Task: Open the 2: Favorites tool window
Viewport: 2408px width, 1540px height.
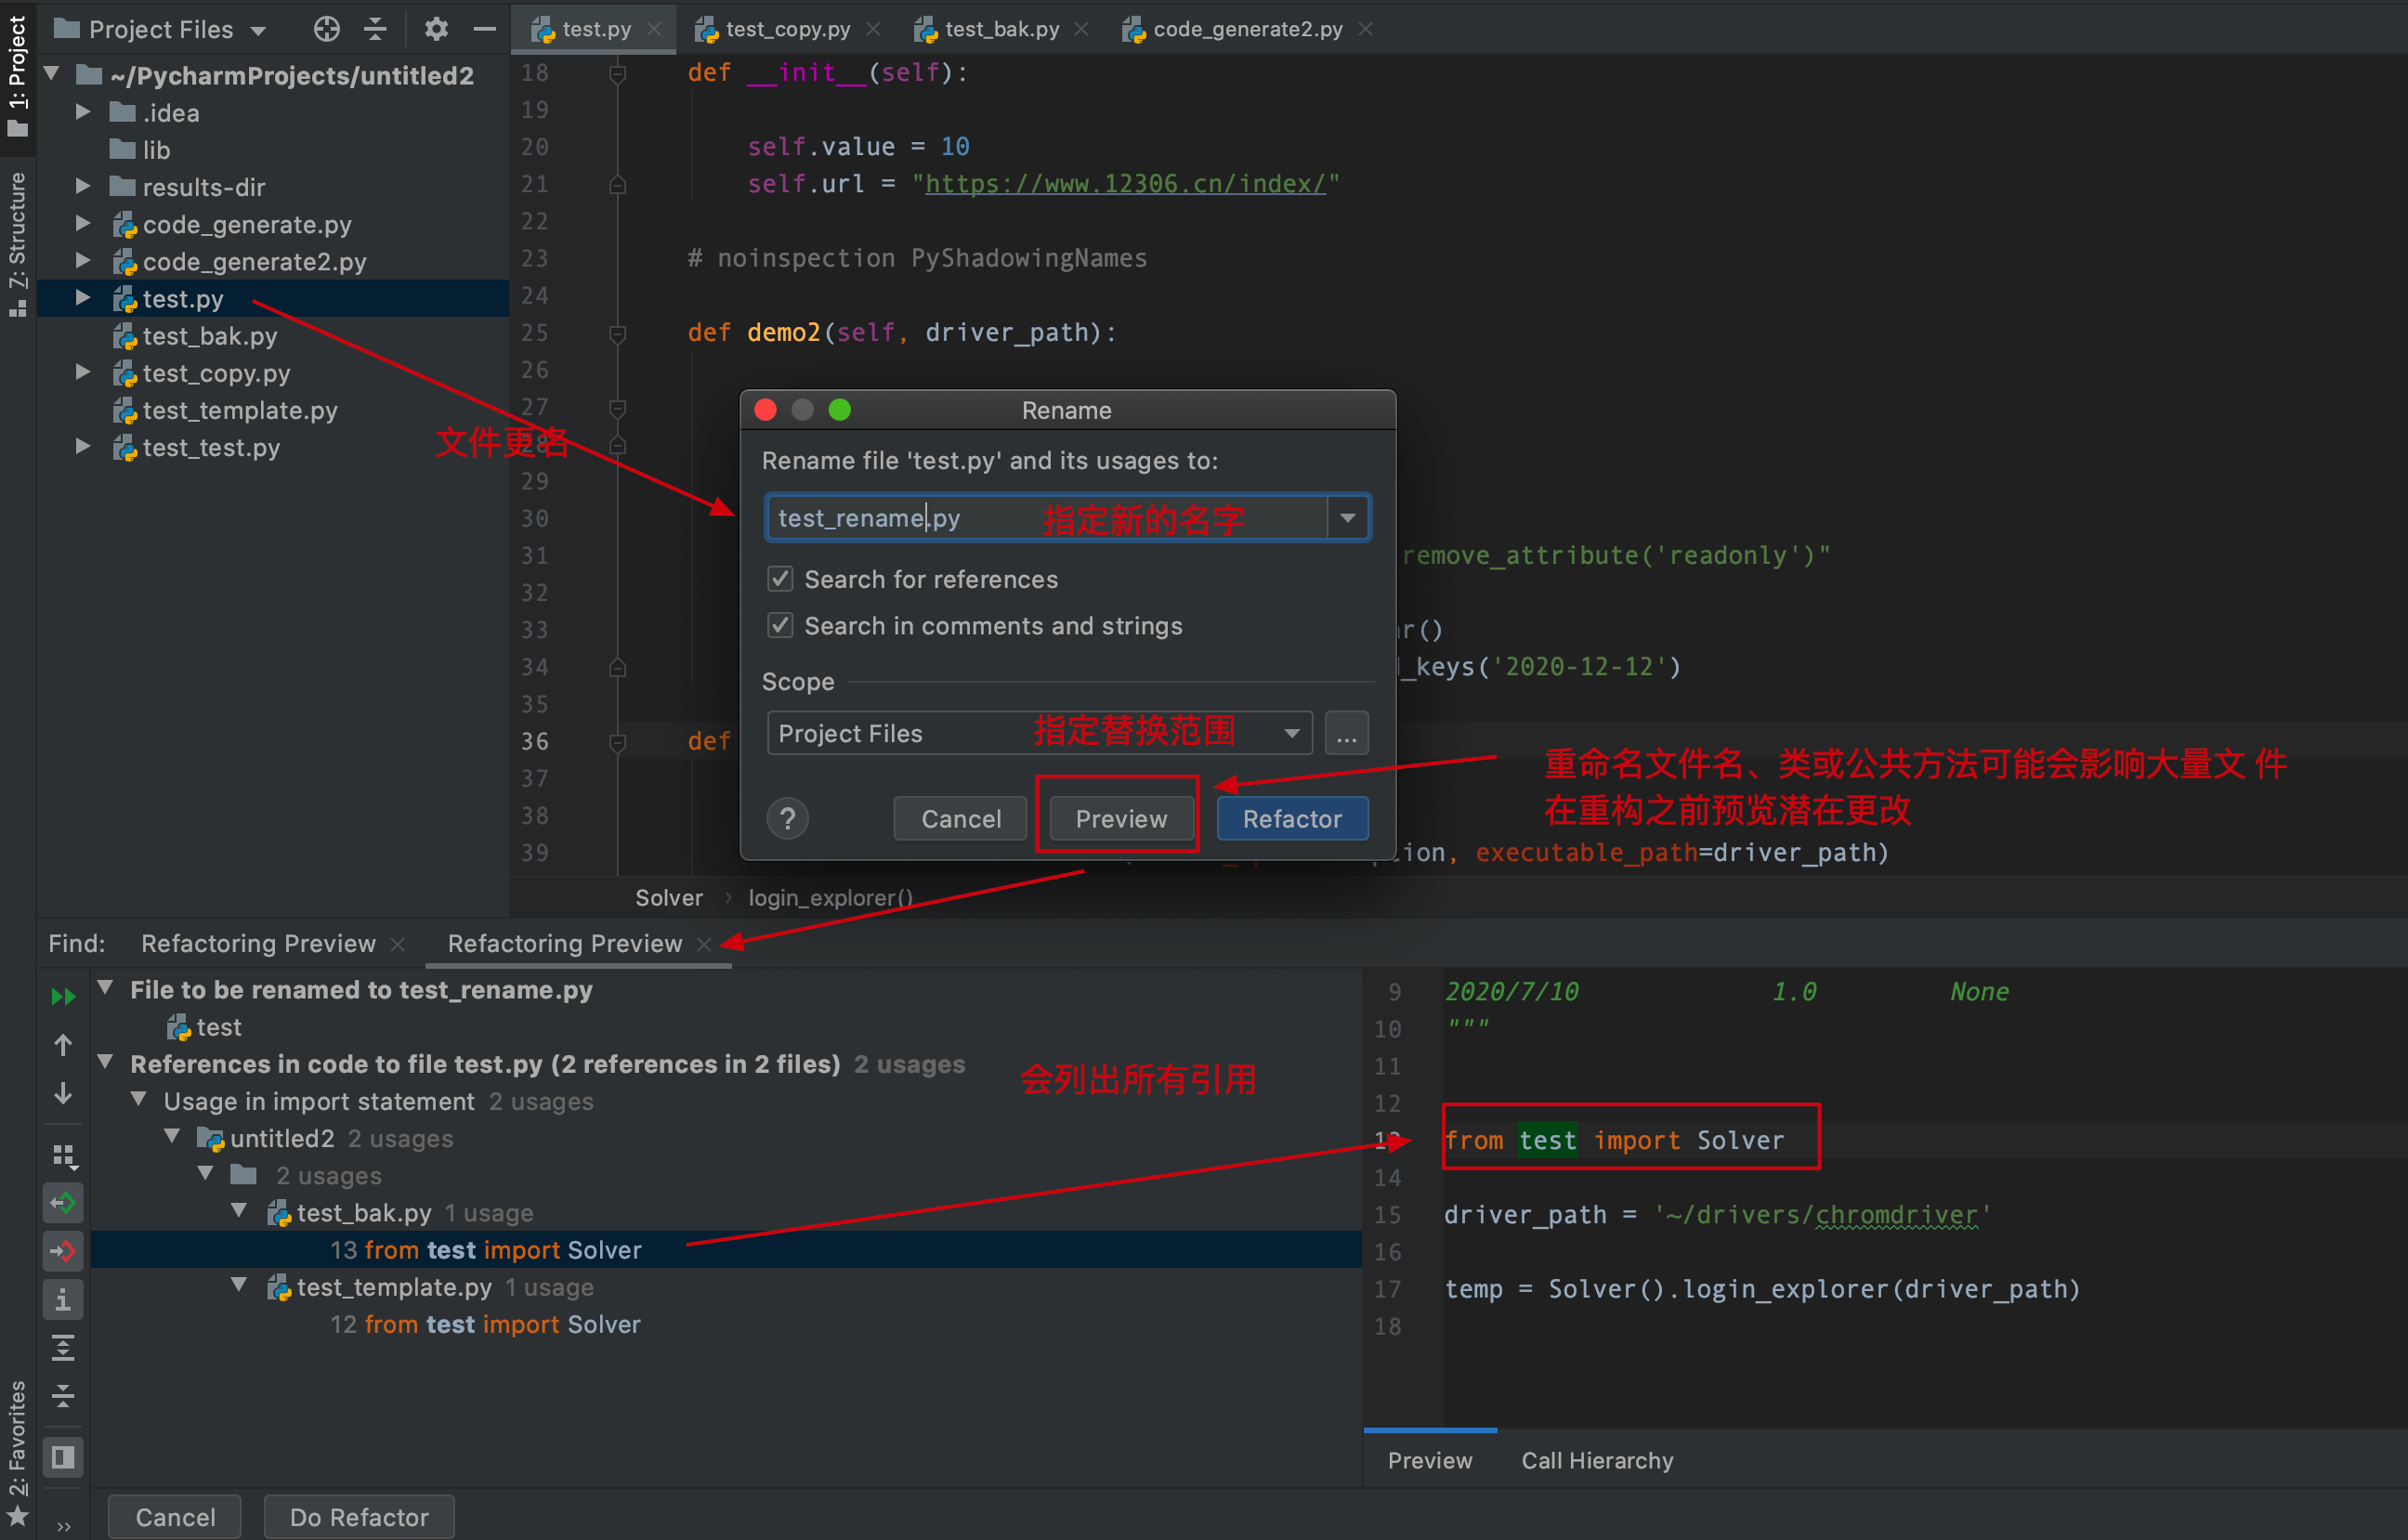Action: 17,1452
